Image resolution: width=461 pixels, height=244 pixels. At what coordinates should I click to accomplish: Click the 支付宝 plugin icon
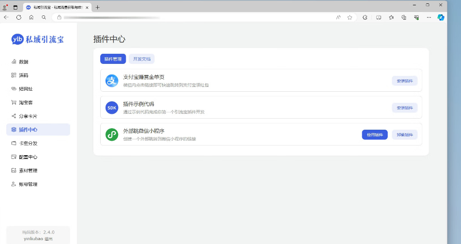coord(112,81)
